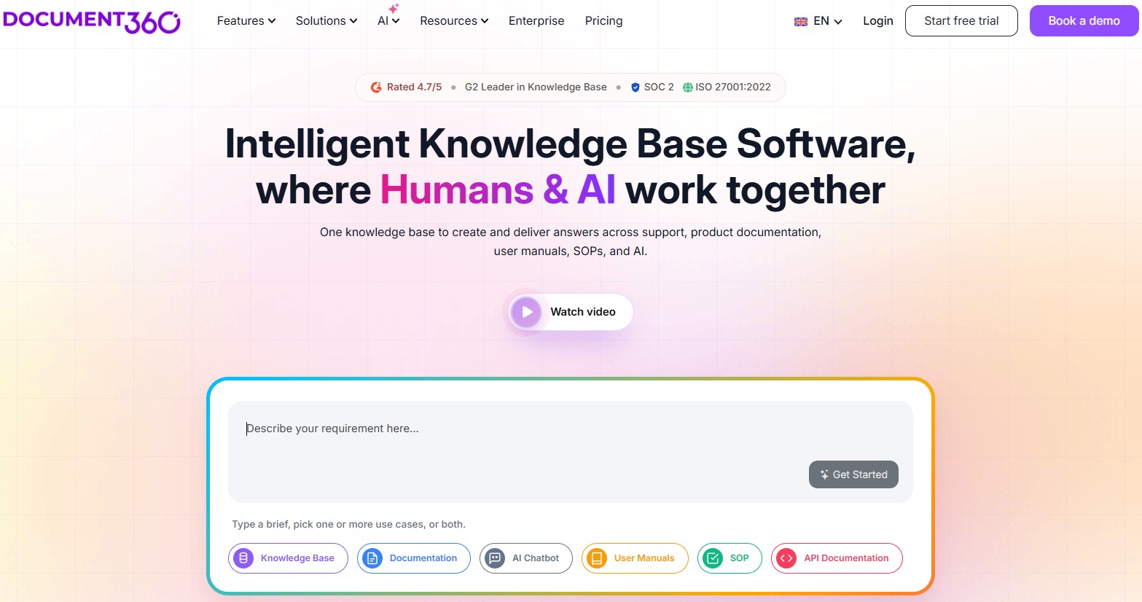Click the ISO globe icon

coord(687,87)
